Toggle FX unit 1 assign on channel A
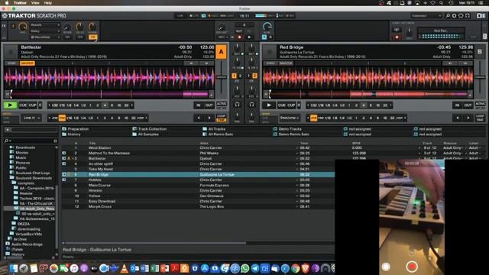Image resolution: width=489 pixels, height=275 pixels. tap(235, 76)
